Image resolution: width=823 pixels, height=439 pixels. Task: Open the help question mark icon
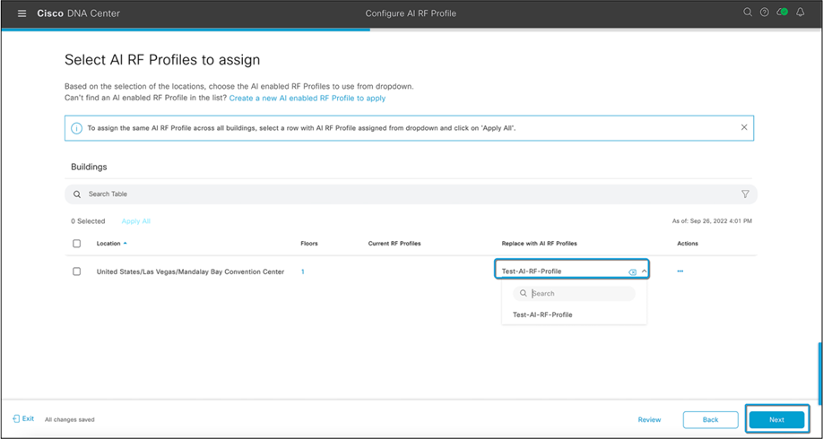click(764, 12)
